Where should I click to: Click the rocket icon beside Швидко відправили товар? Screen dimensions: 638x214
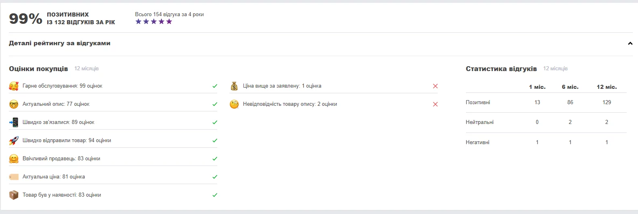click(x=14, y=141)
